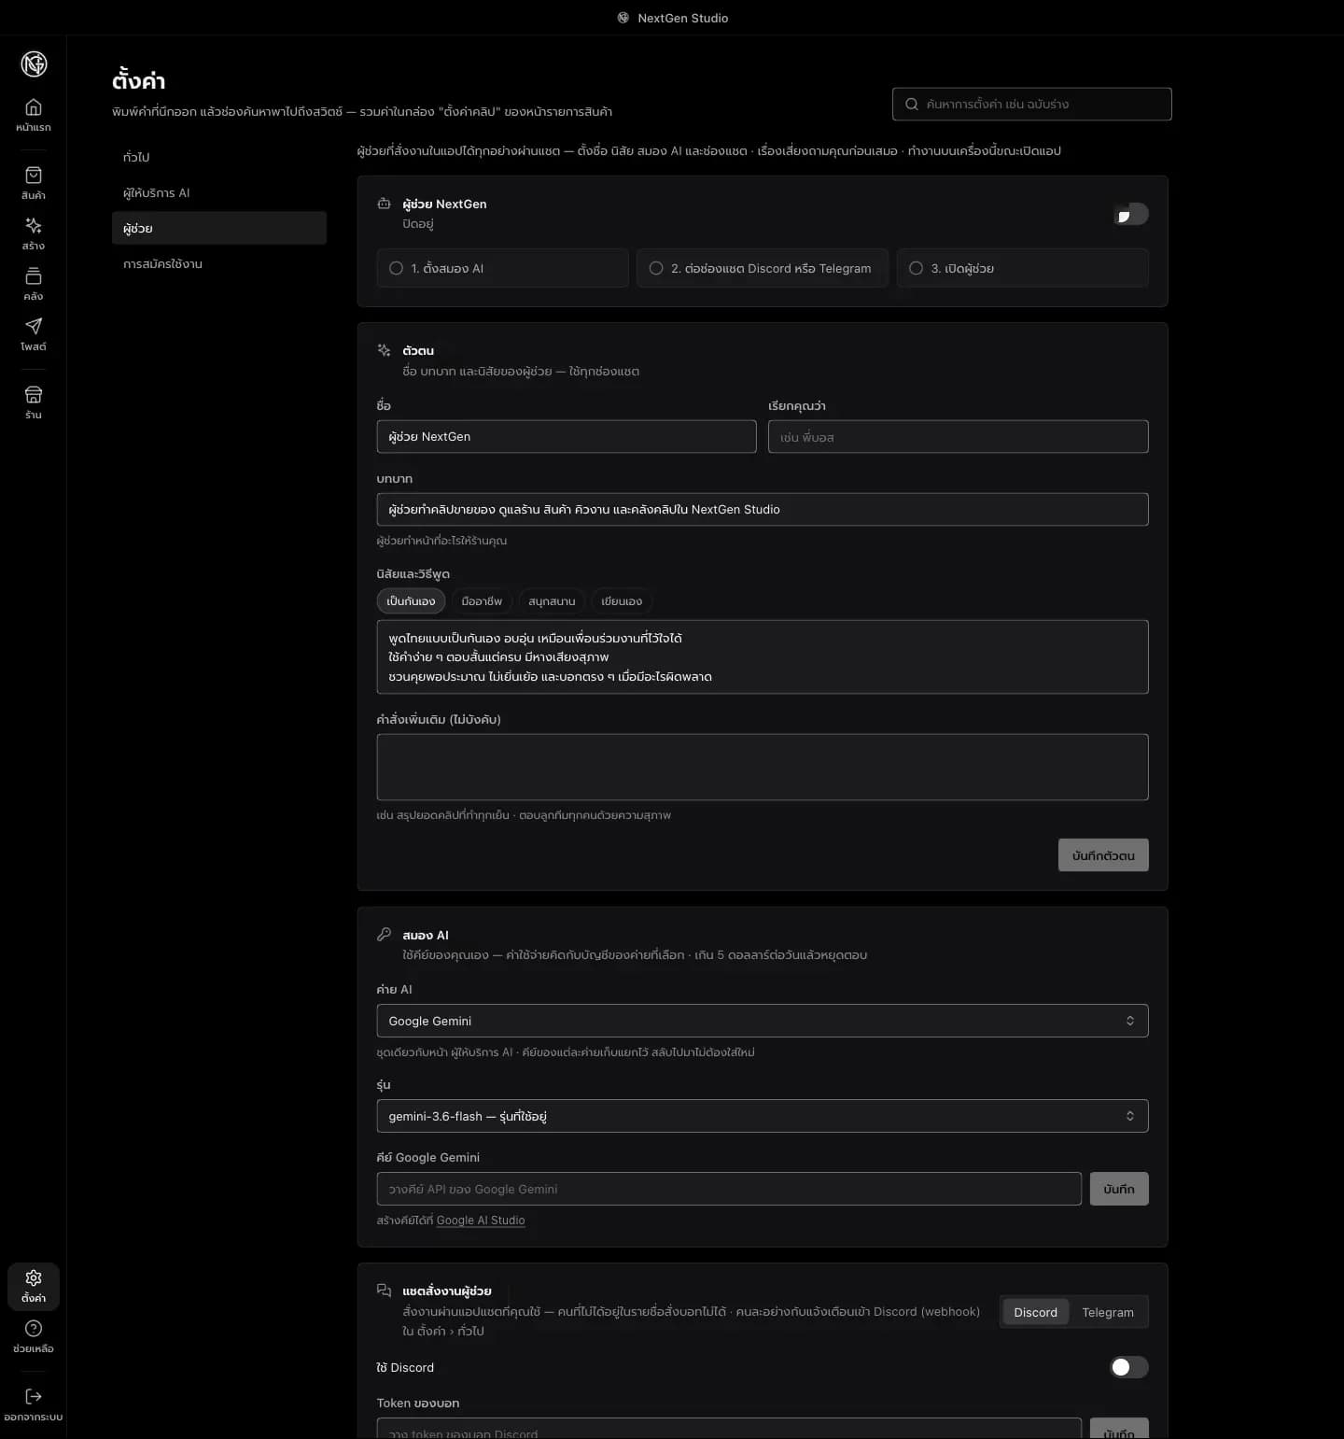
Task: Click the sparkle icon beside ตัวตน
Action: tap(384, 350)
